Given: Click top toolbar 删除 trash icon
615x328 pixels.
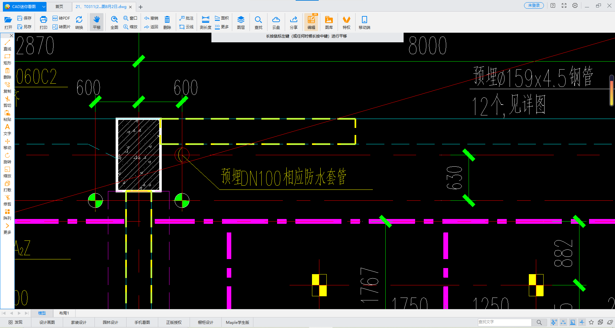Looking at the screenshot, I should click(167, 22).
